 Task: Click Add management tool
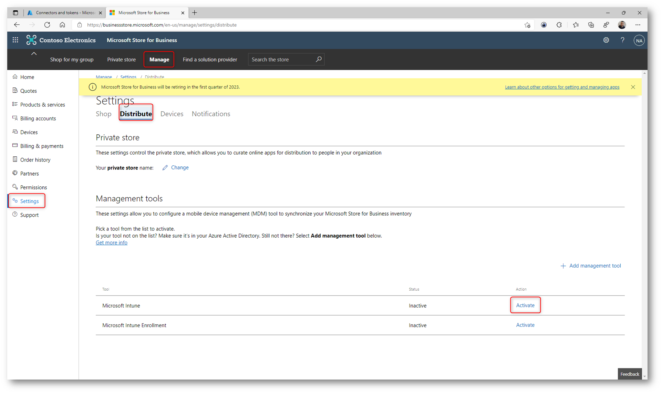591,266
